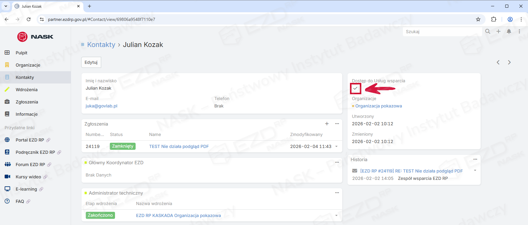Viewport: 528px width, 225px height.
Task: Open Organizacje in sidebar
Action: (28, 65)
